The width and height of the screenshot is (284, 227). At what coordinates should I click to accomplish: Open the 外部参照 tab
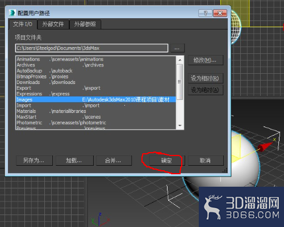(85, 24)
